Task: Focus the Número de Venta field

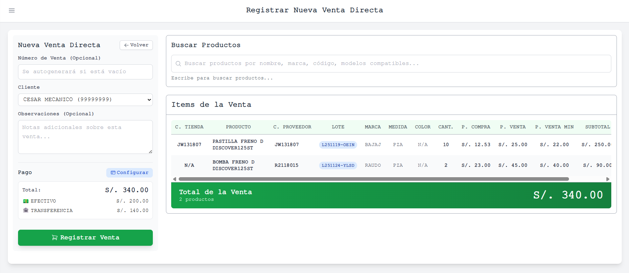Action: click(x=85, y=72)
